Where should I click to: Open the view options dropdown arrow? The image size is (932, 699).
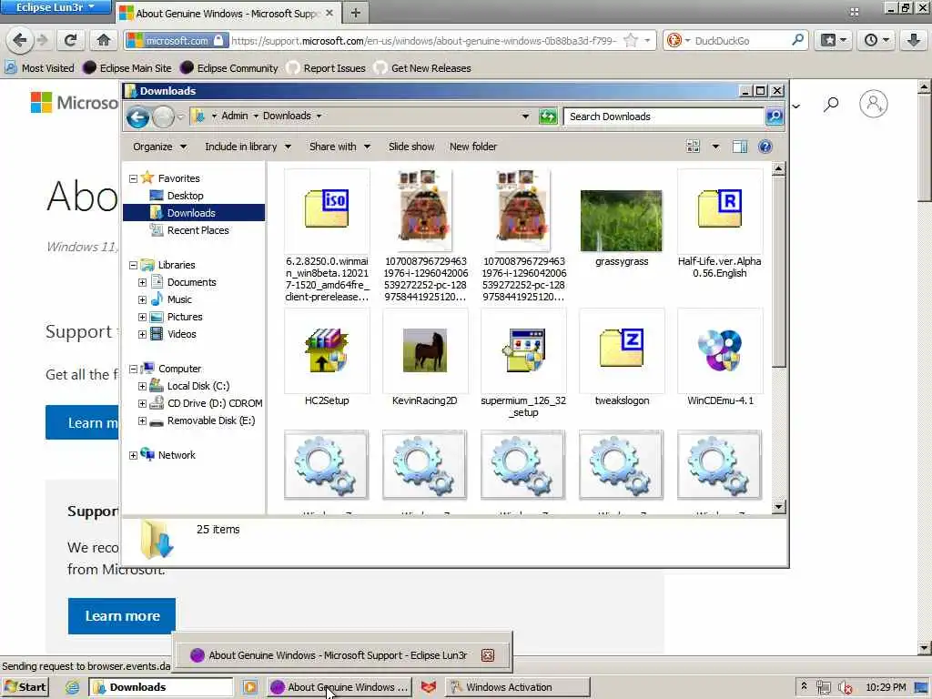715,147
